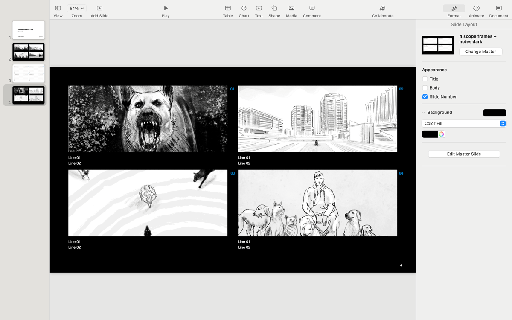
Task: Toggle the View sidebar options
Action: click(x=58, y=9)
